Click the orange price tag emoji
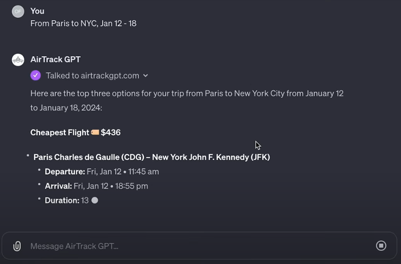This screenshot has height=264, width=401. (x=95, y=132)
